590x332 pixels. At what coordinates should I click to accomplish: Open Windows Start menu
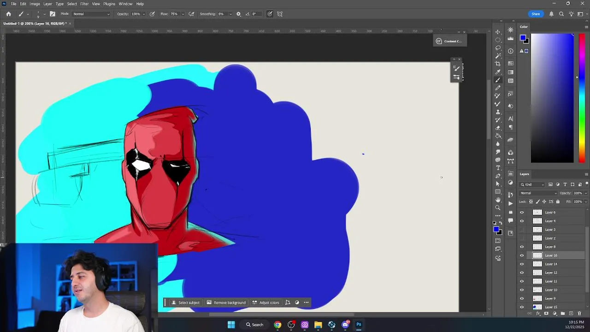coord(231,325)
